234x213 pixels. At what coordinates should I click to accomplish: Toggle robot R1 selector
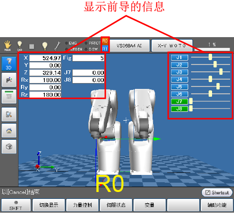pyautogui.click(x=105, y=49)
